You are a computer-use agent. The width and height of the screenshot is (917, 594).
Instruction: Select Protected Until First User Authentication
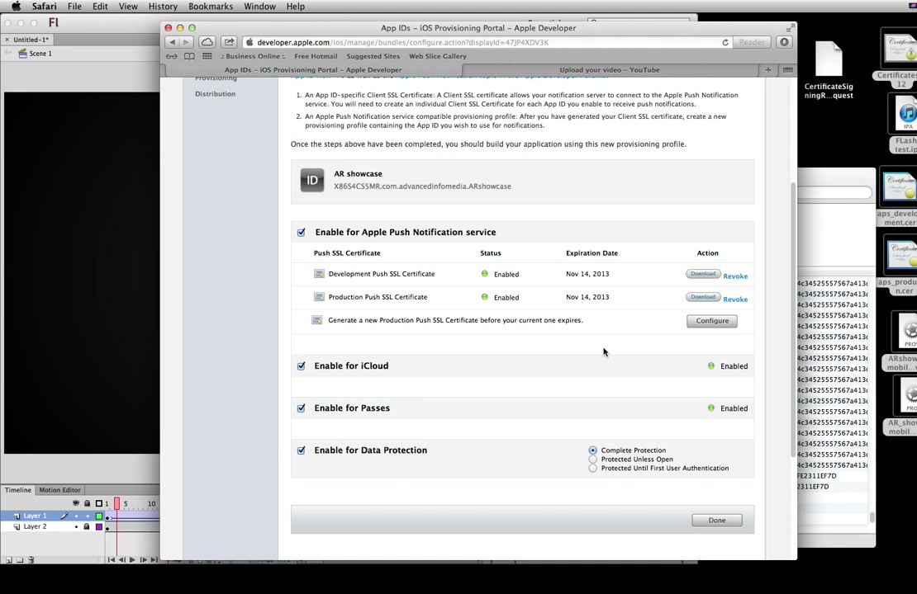[x=593, y=468]
